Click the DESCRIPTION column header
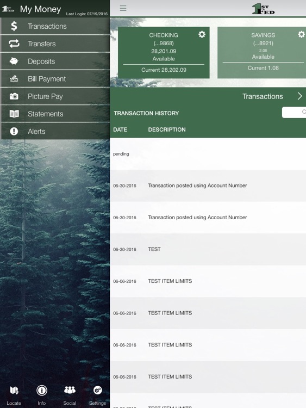 [167, 129]
